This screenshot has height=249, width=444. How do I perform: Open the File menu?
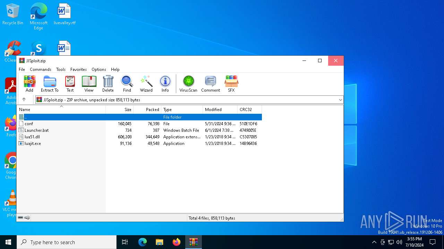[x=22, y=70]
